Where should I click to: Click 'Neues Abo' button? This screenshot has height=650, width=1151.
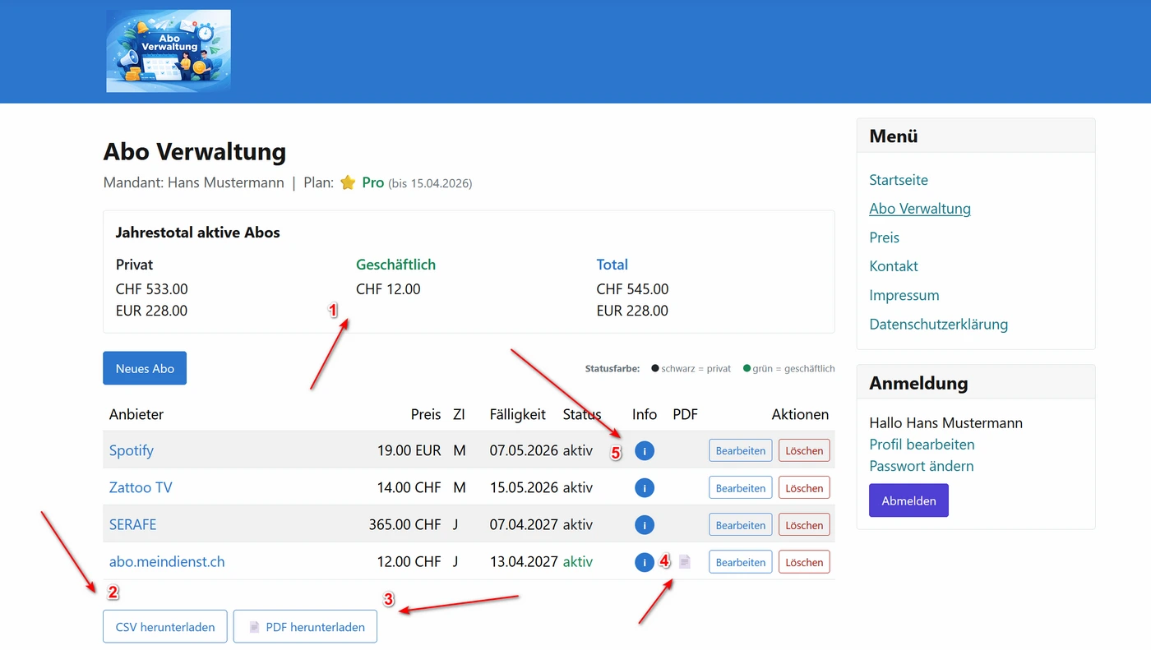145,368
